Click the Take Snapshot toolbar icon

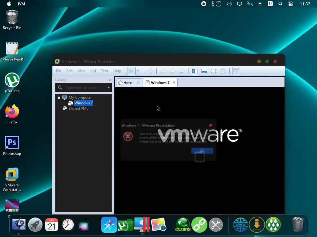(163, 71)
